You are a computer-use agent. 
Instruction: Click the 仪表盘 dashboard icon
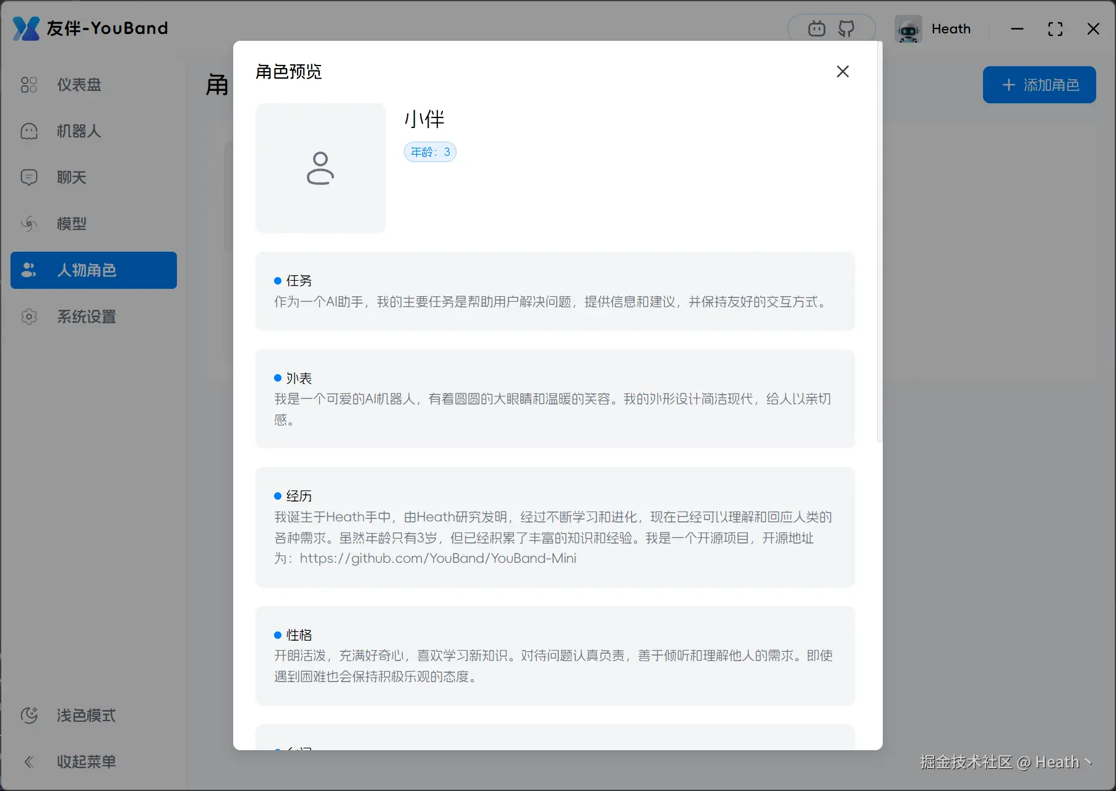point(29,85)
